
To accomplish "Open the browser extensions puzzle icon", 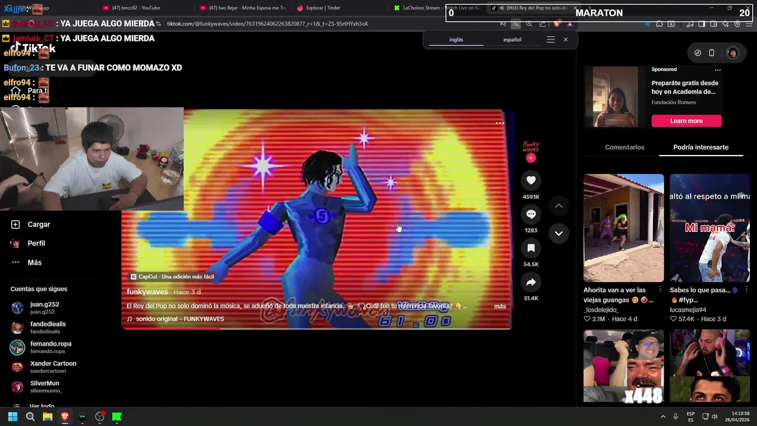I will 659,24.
